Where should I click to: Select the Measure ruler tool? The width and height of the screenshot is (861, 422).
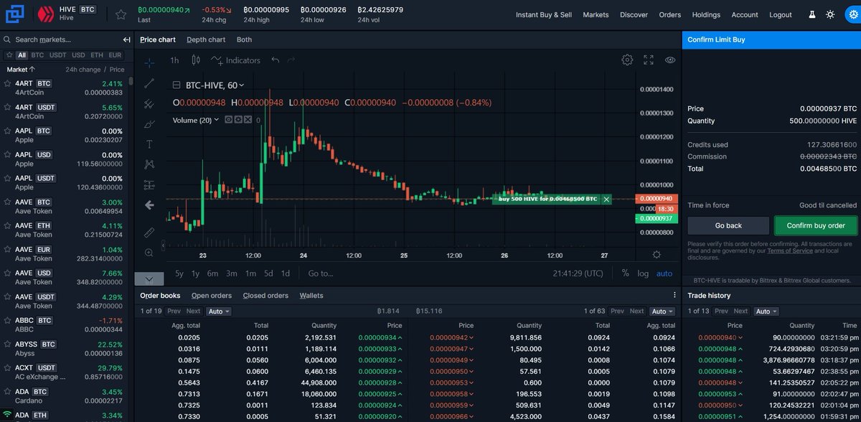click(149, 232)
